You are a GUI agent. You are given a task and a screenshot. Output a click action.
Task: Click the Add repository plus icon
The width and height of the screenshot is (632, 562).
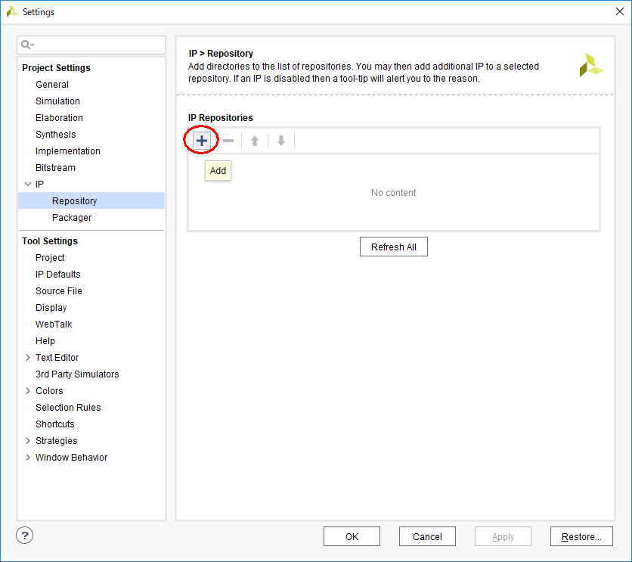pos(202,141)
